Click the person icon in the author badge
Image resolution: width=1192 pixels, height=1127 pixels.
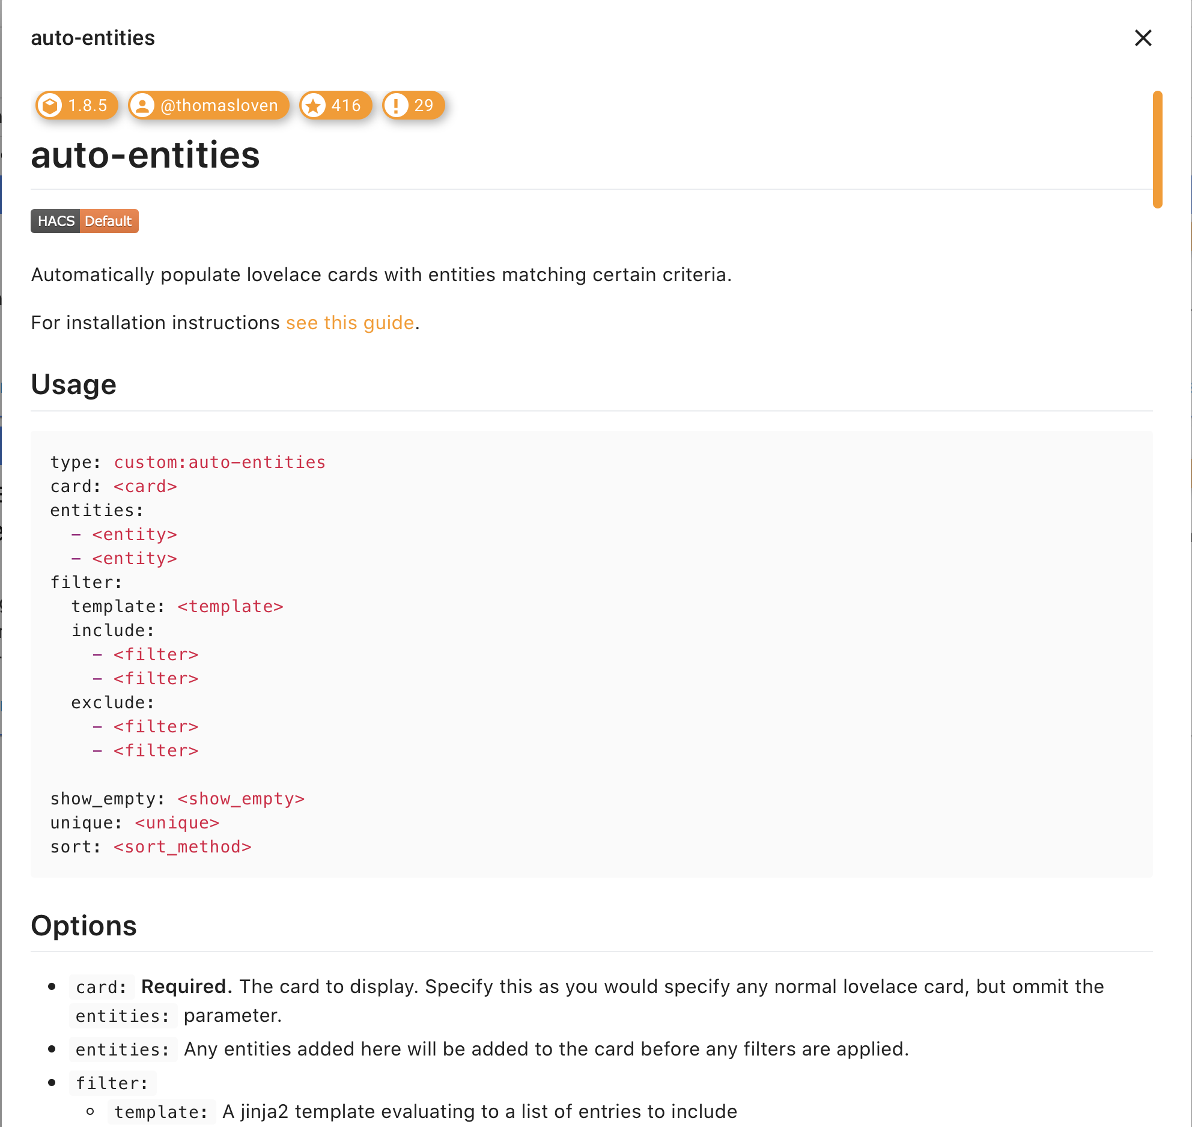point(144,105)
